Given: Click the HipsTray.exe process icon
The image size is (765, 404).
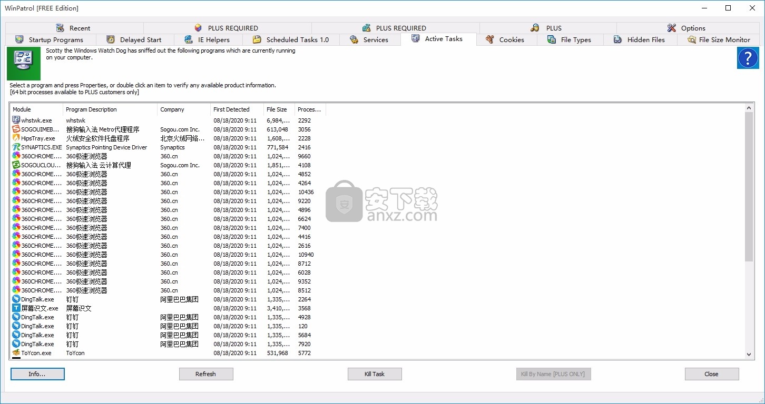Looking at the screenshot, I should (x=16, y=138).
